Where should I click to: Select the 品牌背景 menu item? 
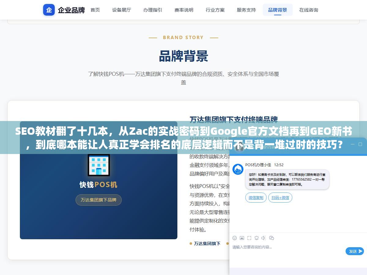click(277, 10)
